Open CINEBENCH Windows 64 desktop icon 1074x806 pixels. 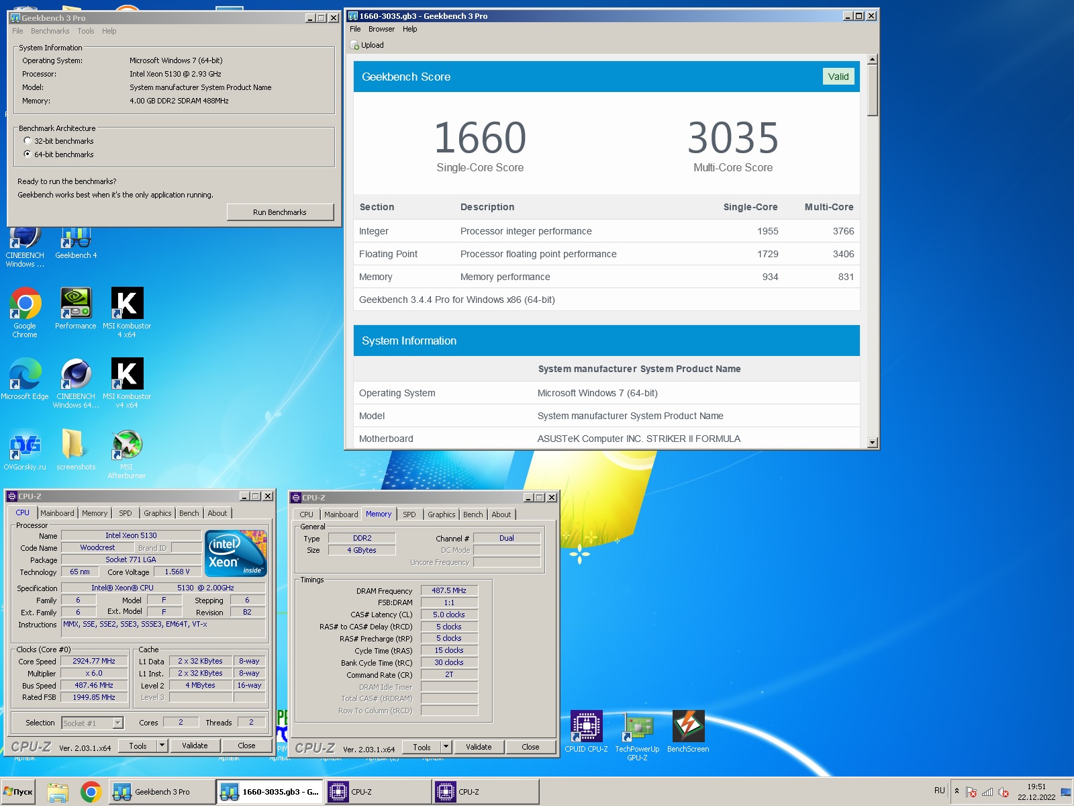pyautogui.click(x=76, y=383)
